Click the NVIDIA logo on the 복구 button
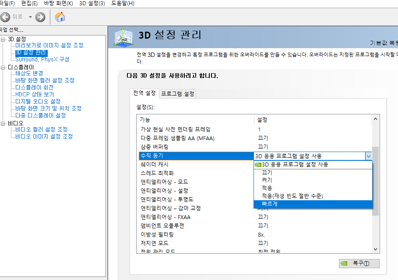Image resolution: width=398 pixels, height=280 pixels. click(x=344, y=263)
